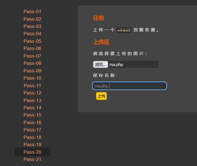
Task: Click the 浏览... browse file button
Action: pyautogui.click(x=101, y=65)
